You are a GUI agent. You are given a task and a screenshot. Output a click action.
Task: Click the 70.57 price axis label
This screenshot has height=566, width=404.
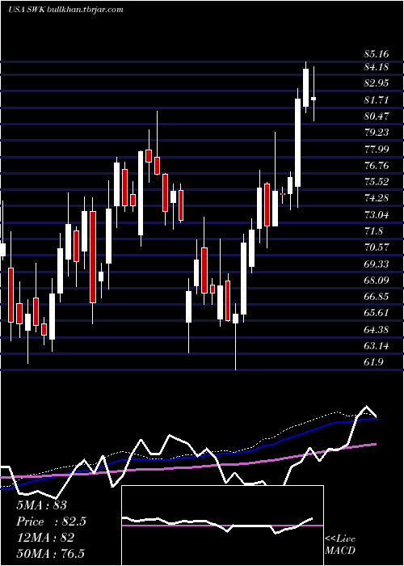click(x=377, y=247)
